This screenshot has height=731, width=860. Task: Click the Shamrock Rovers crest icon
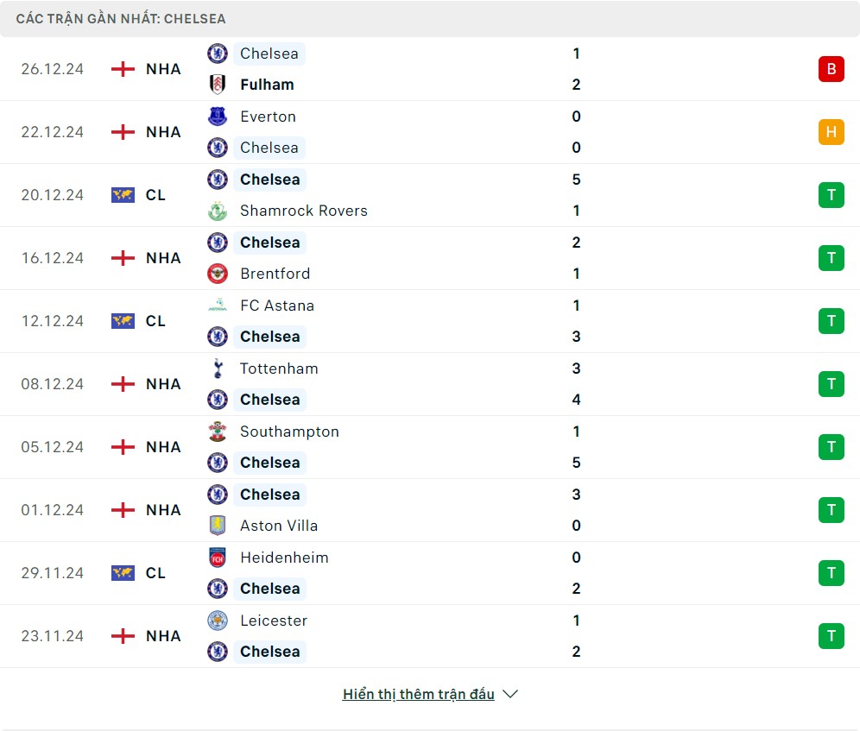coord(218,211)
